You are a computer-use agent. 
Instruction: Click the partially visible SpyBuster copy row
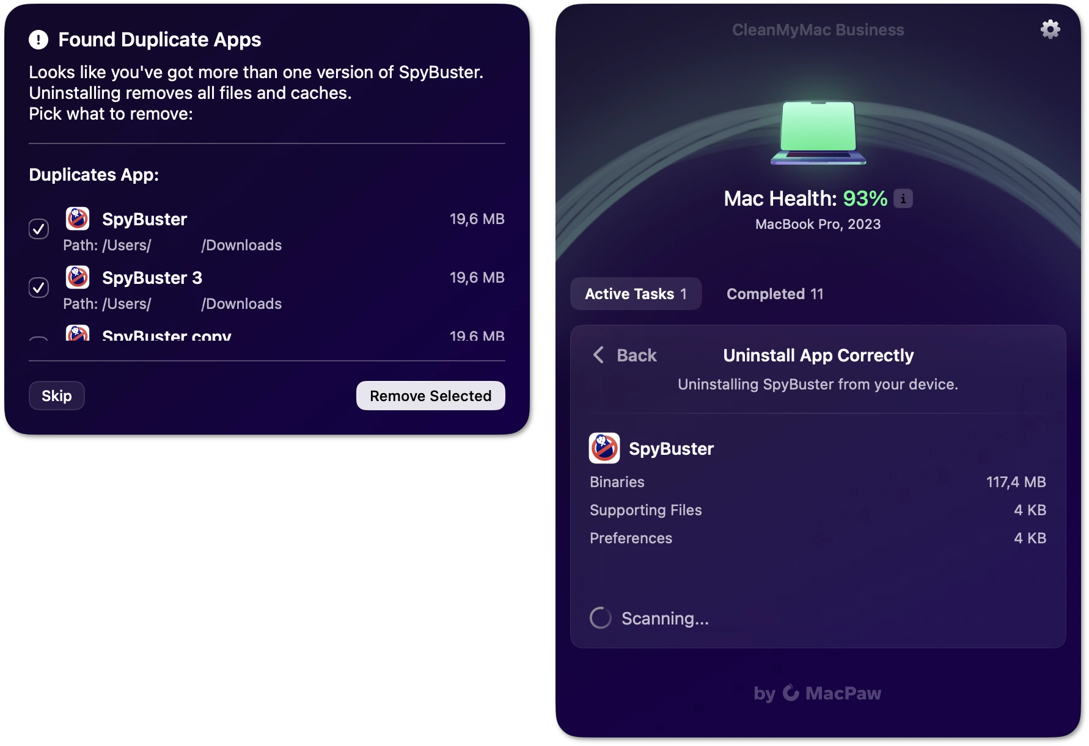tap(267, 333)
